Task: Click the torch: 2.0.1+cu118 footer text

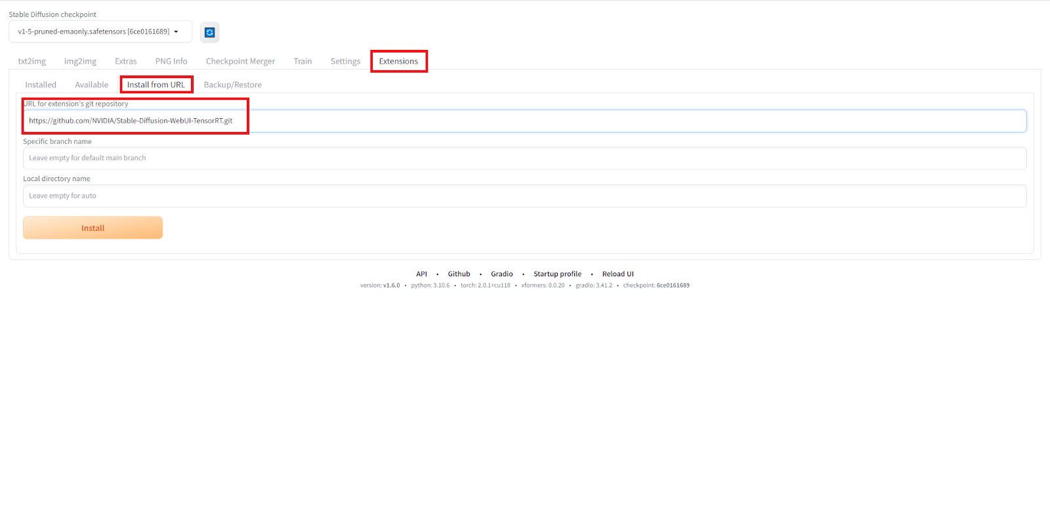Action: (486, 286)
